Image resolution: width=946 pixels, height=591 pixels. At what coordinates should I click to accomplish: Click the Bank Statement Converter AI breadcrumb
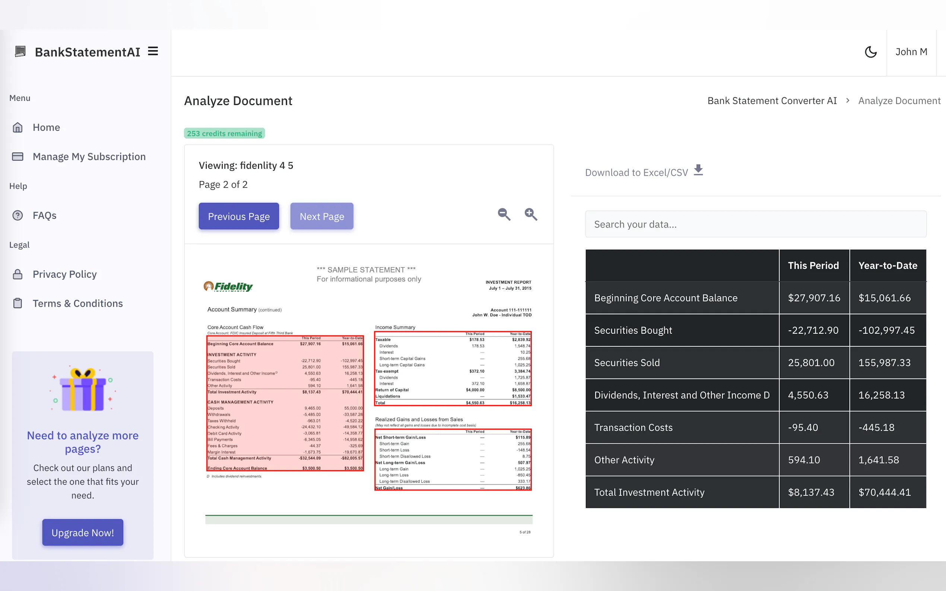(772, 101)
